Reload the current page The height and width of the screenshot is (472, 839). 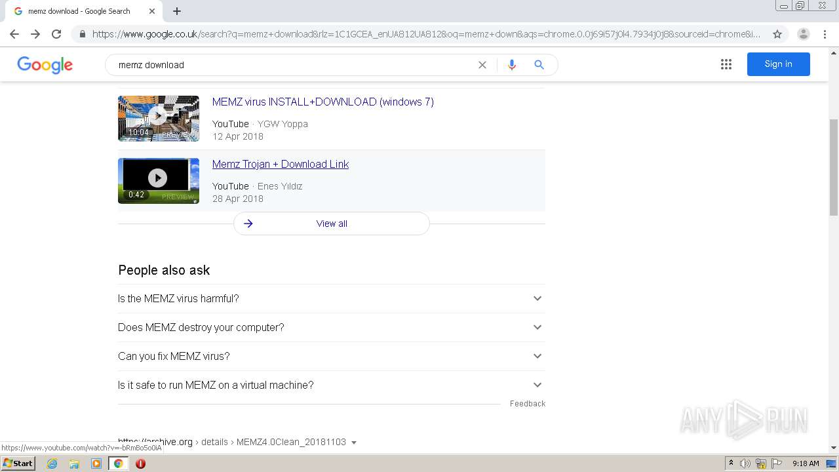click(56, 34)
